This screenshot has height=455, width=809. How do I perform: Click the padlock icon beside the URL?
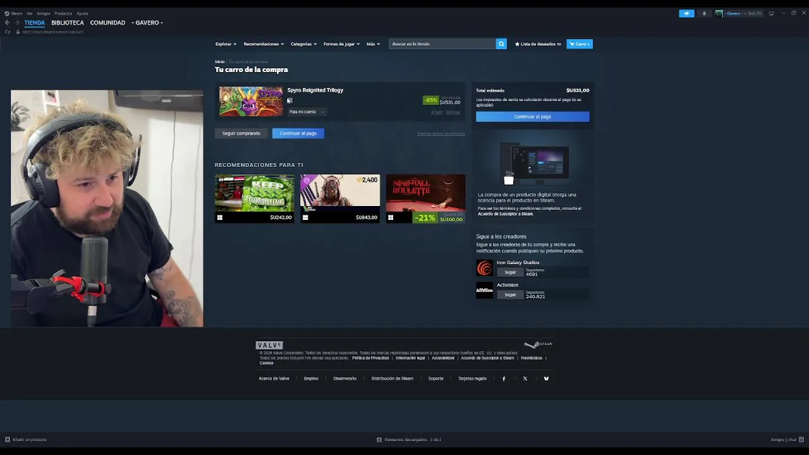[18, 32]
